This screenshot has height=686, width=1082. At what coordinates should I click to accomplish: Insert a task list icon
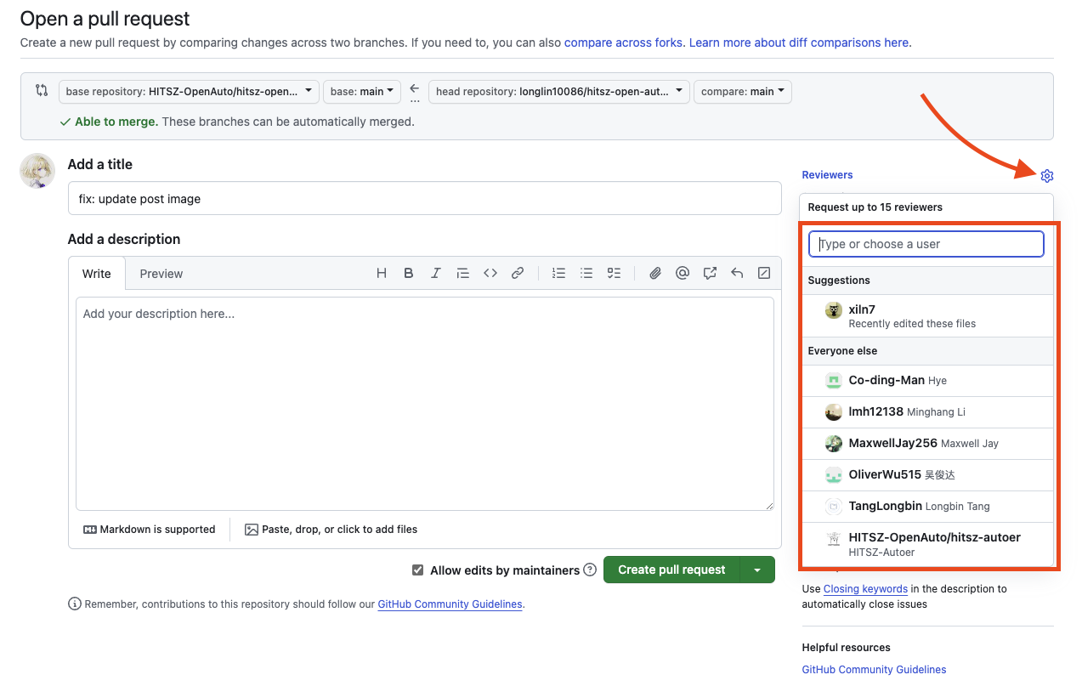614,273
